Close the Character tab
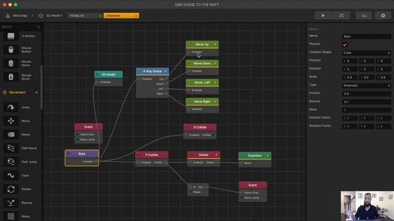 136,16
